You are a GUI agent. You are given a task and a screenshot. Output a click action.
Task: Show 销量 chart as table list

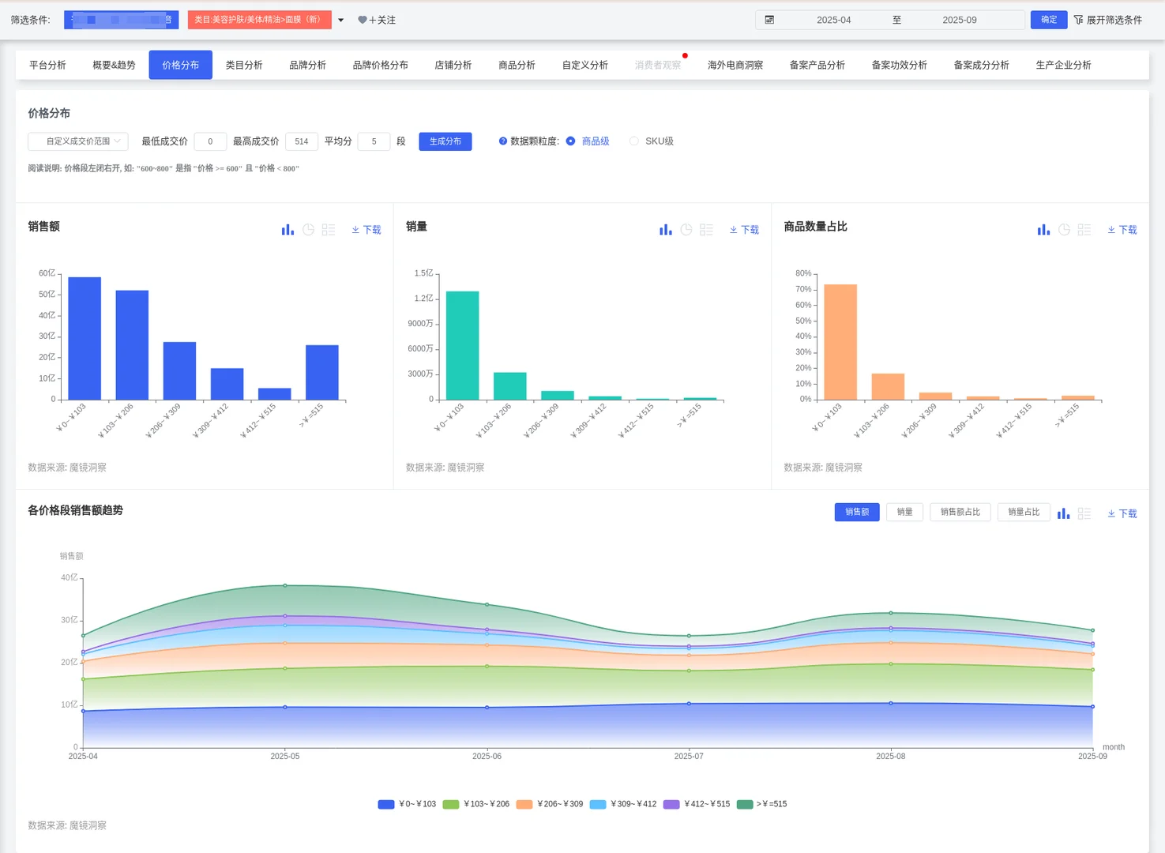tap(707, 230)
